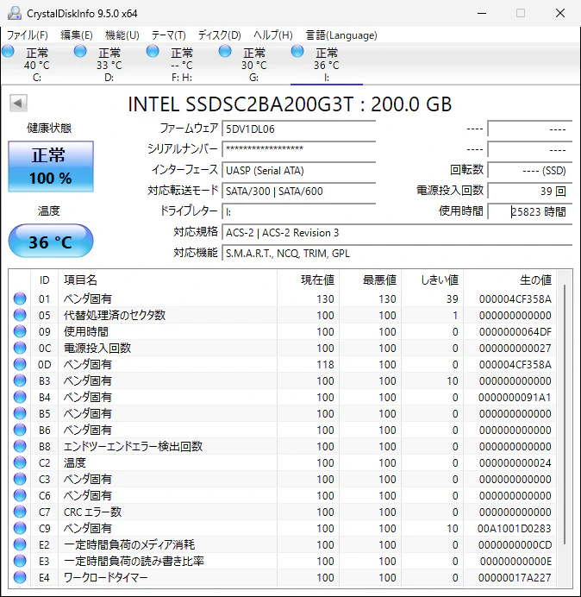The width and height of the screenshot is (581, 597).
Task: Click status orb for drive G:
Action: click(x=225, y=51)
